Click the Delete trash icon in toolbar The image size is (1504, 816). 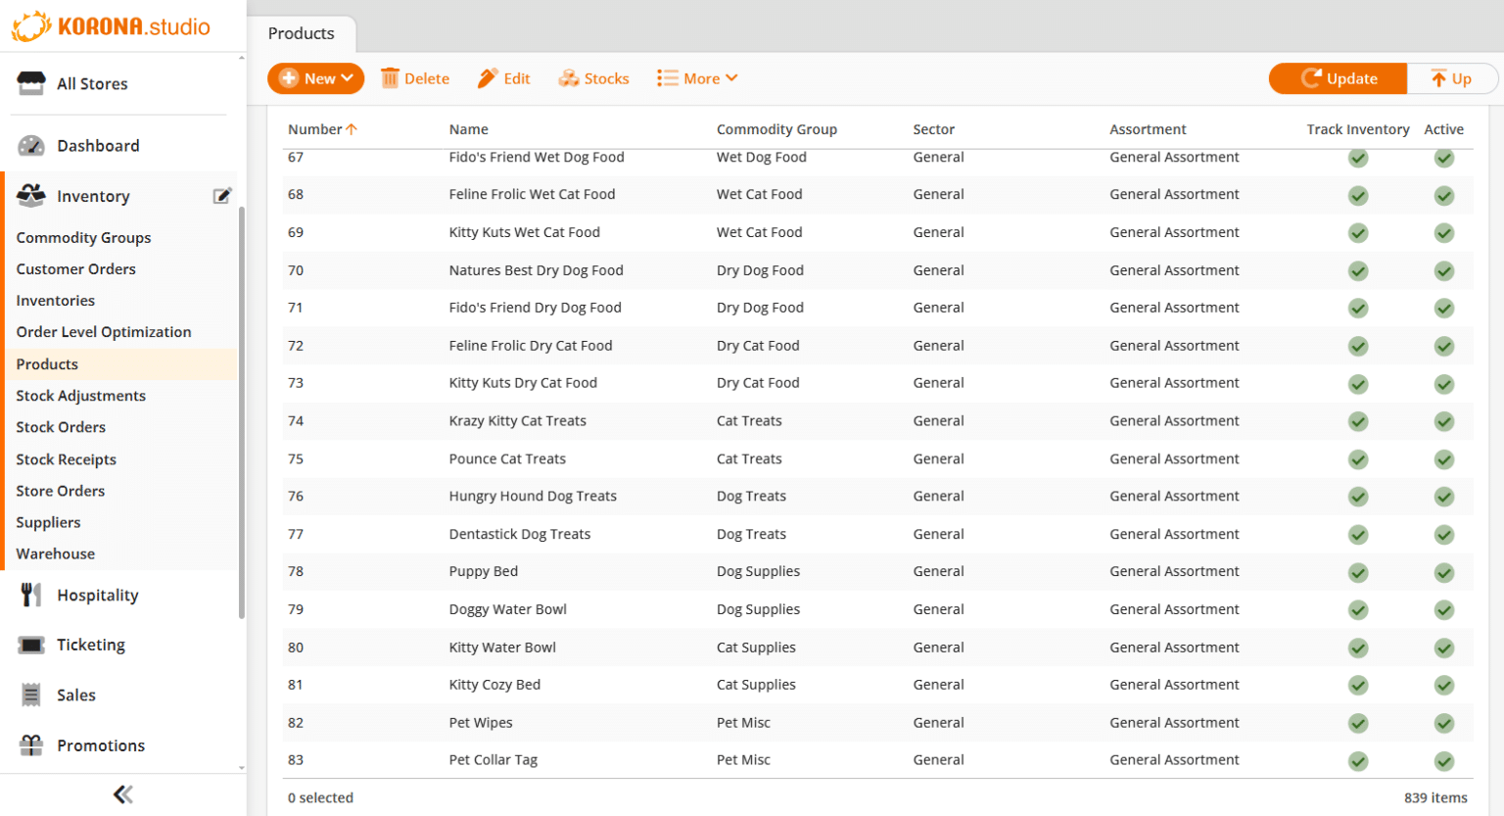point(390,78)
